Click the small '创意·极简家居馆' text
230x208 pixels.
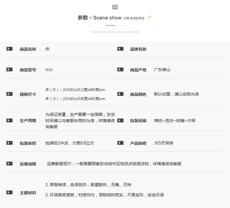tap(134, 18)
